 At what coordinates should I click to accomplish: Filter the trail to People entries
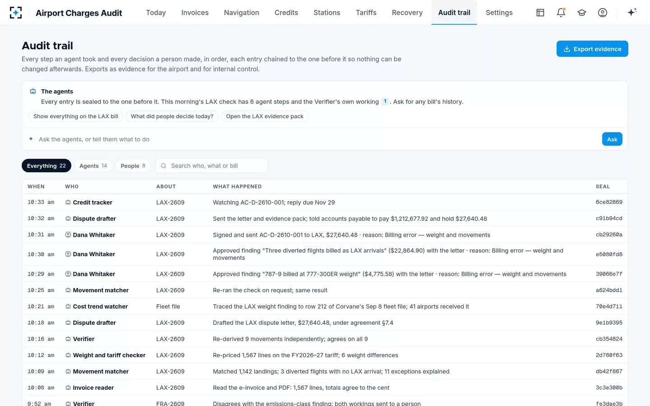pos(133,166)
